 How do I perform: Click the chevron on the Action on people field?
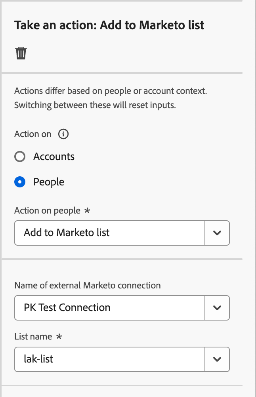[217, 233]
